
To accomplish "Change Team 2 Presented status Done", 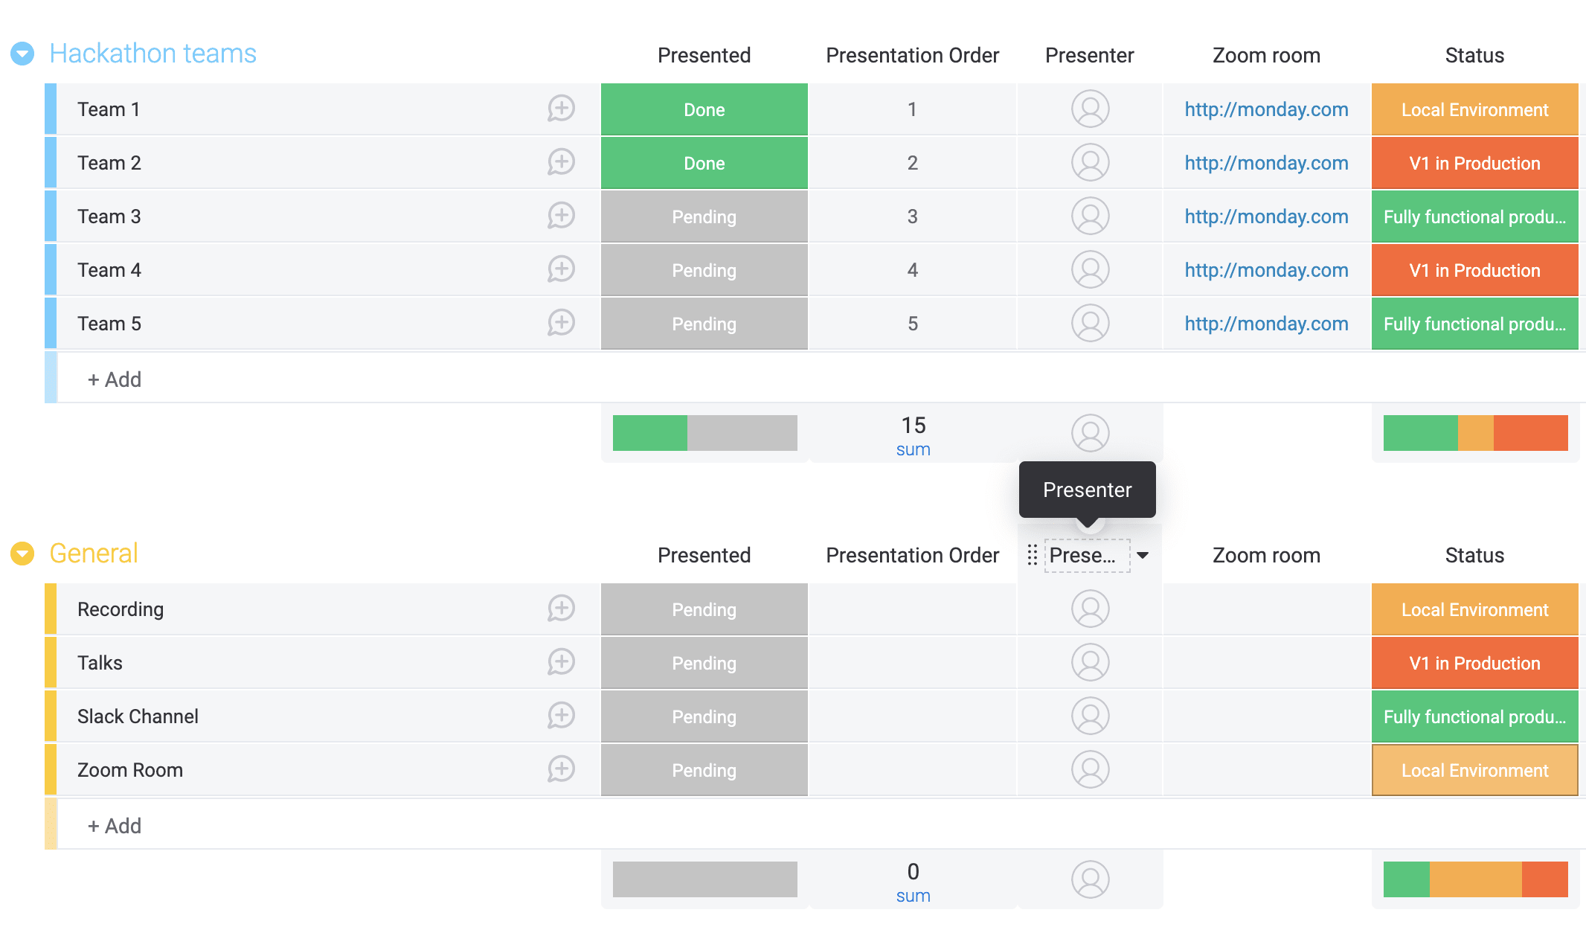I will (x=704, y=163).
